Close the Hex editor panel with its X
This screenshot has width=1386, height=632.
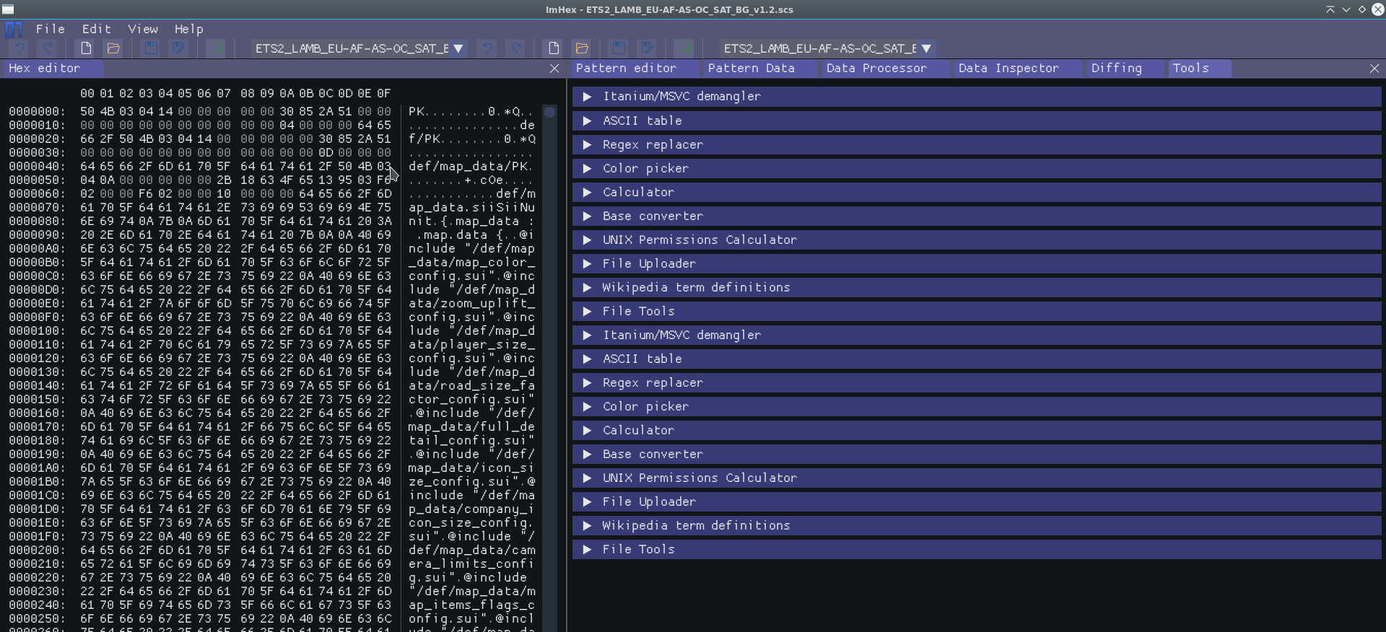(x=554, y=69)
